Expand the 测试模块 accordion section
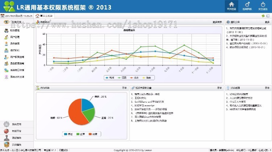 click(x=17, y=138)
